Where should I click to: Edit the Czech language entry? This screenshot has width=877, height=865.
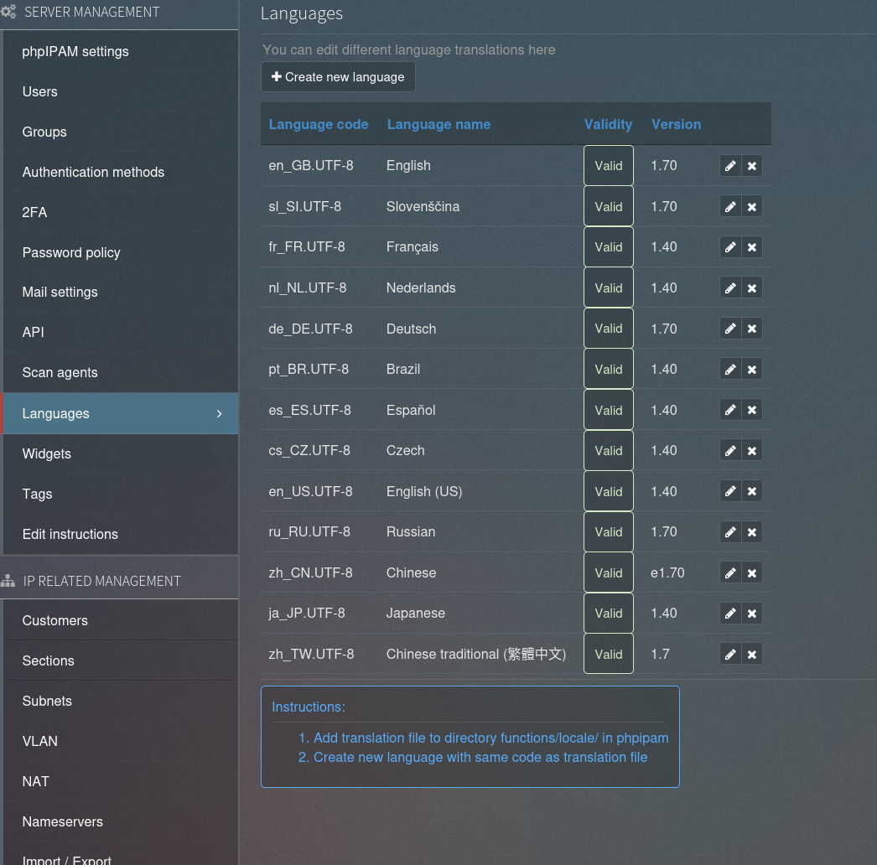(x=730, y=451)
